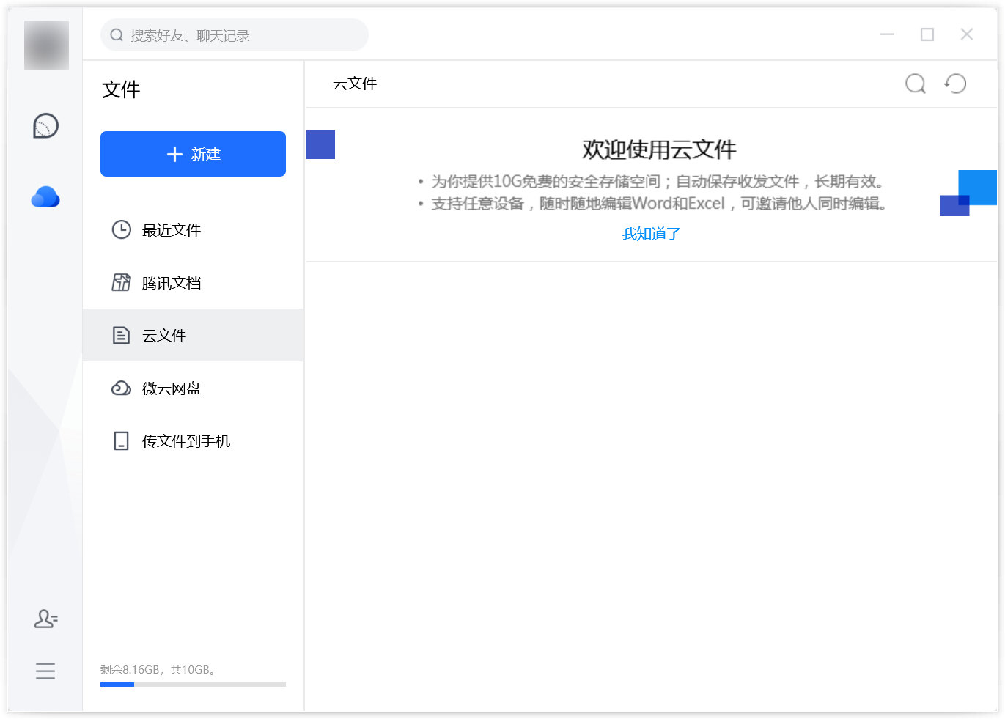Open the chat messages icon in sidebar
1005x719 pixels.
45,126
